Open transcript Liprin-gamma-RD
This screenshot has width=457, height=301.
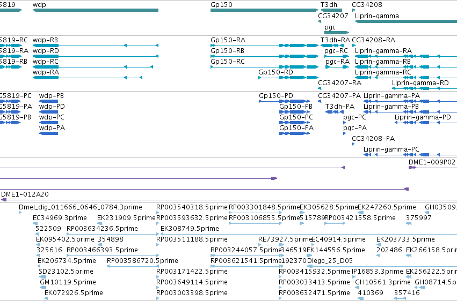point(420,83)
